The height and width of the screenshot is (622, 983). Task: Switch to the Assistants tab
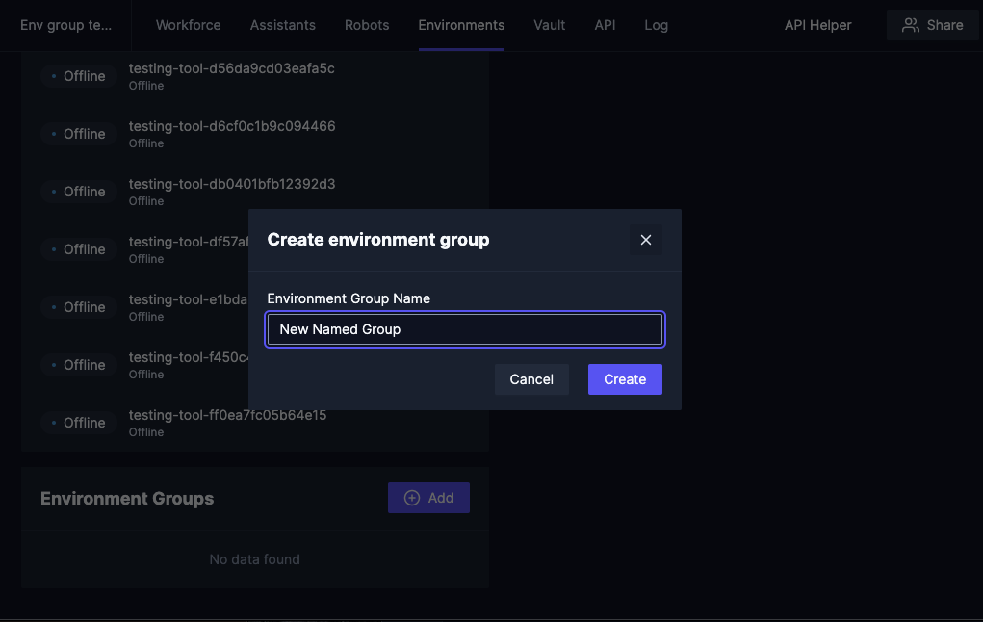coord(283,25)
